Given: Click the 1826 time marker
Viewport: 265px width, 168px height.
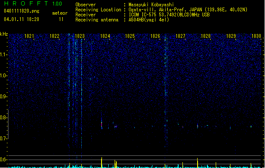Looking at the screenshot, I should [x=155, y=36].
